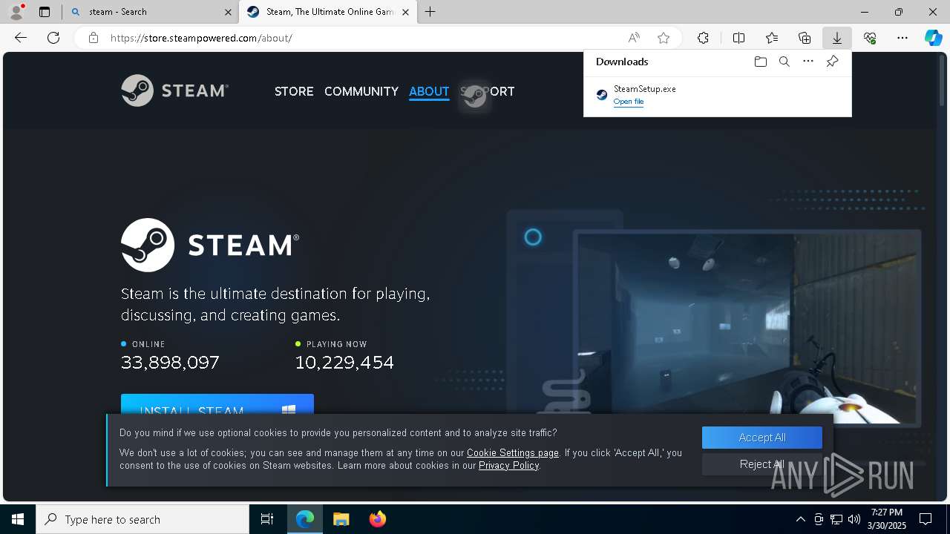This screenshot has width=950, height=534.
Task: Open the Copilot sidebar icon
Action: 933,38
